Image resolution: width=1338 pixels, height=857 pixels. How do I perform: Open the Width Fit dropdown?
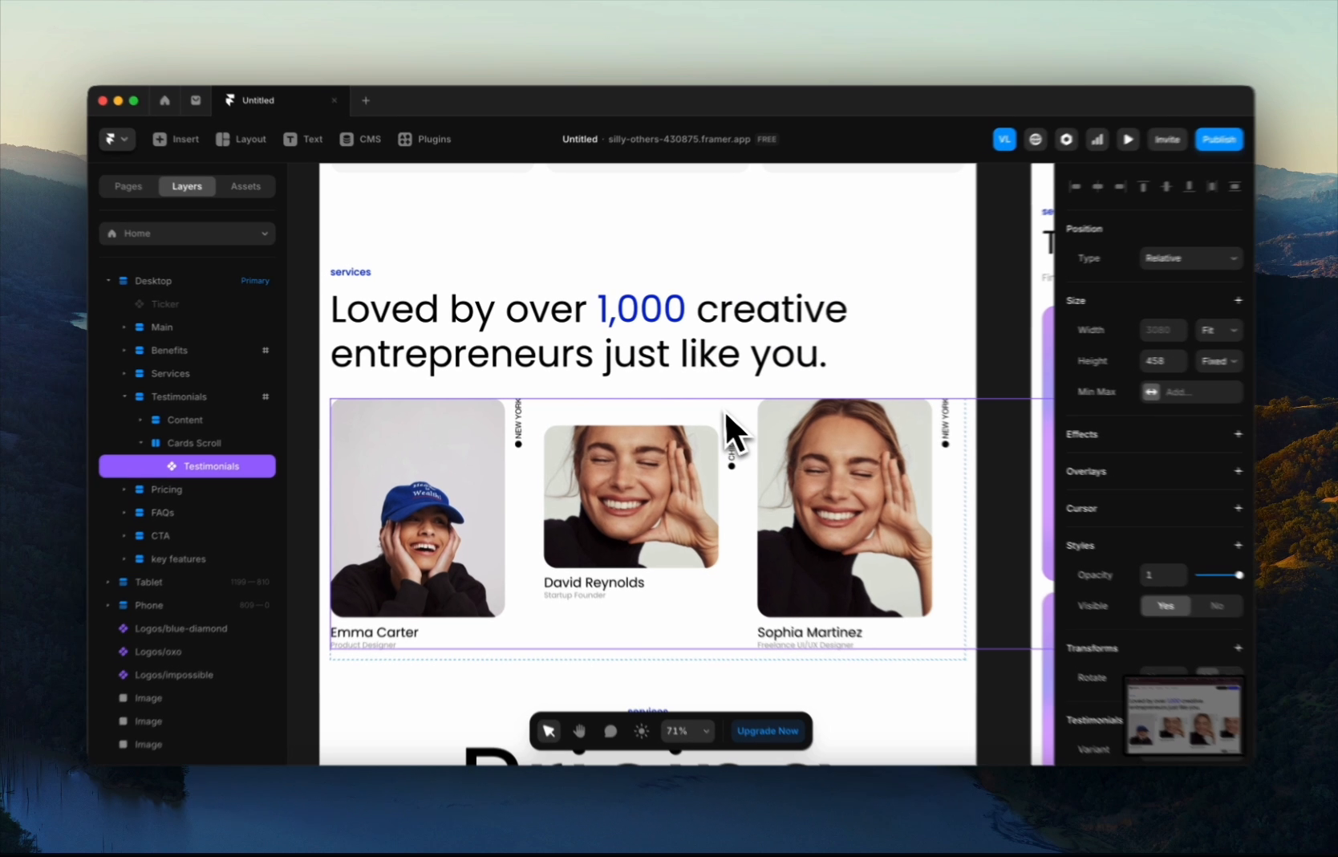1218,330
